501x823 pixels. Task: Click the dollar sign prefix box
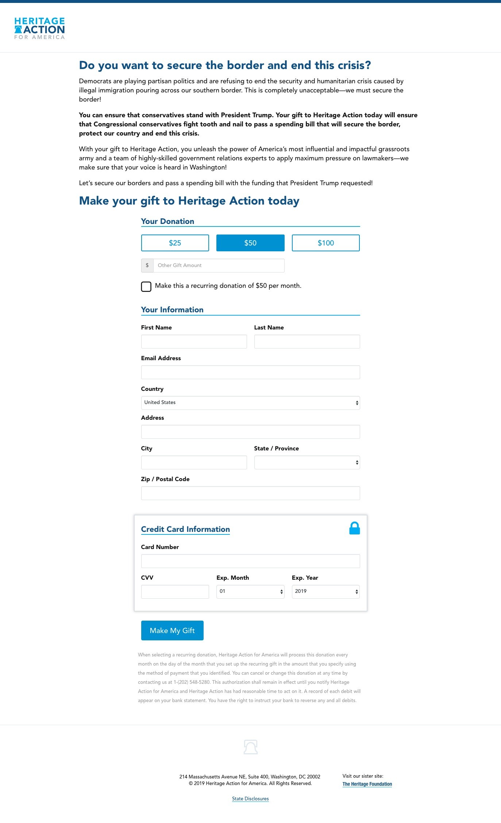[147, 265]
